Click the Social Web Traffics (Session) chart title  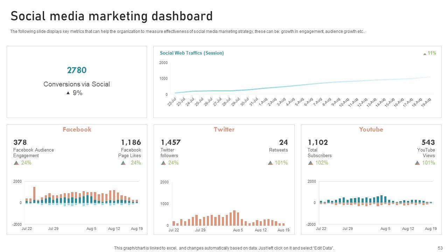point(192,53)
